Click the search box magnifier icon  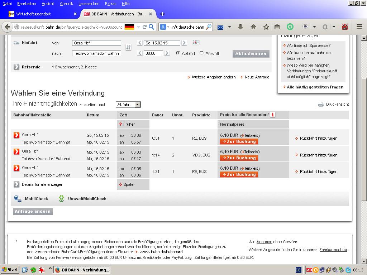tap(208, 27)
